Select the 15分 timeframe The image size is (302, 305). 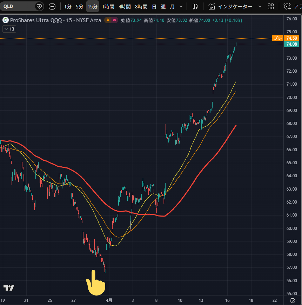[x=93, y=7]
